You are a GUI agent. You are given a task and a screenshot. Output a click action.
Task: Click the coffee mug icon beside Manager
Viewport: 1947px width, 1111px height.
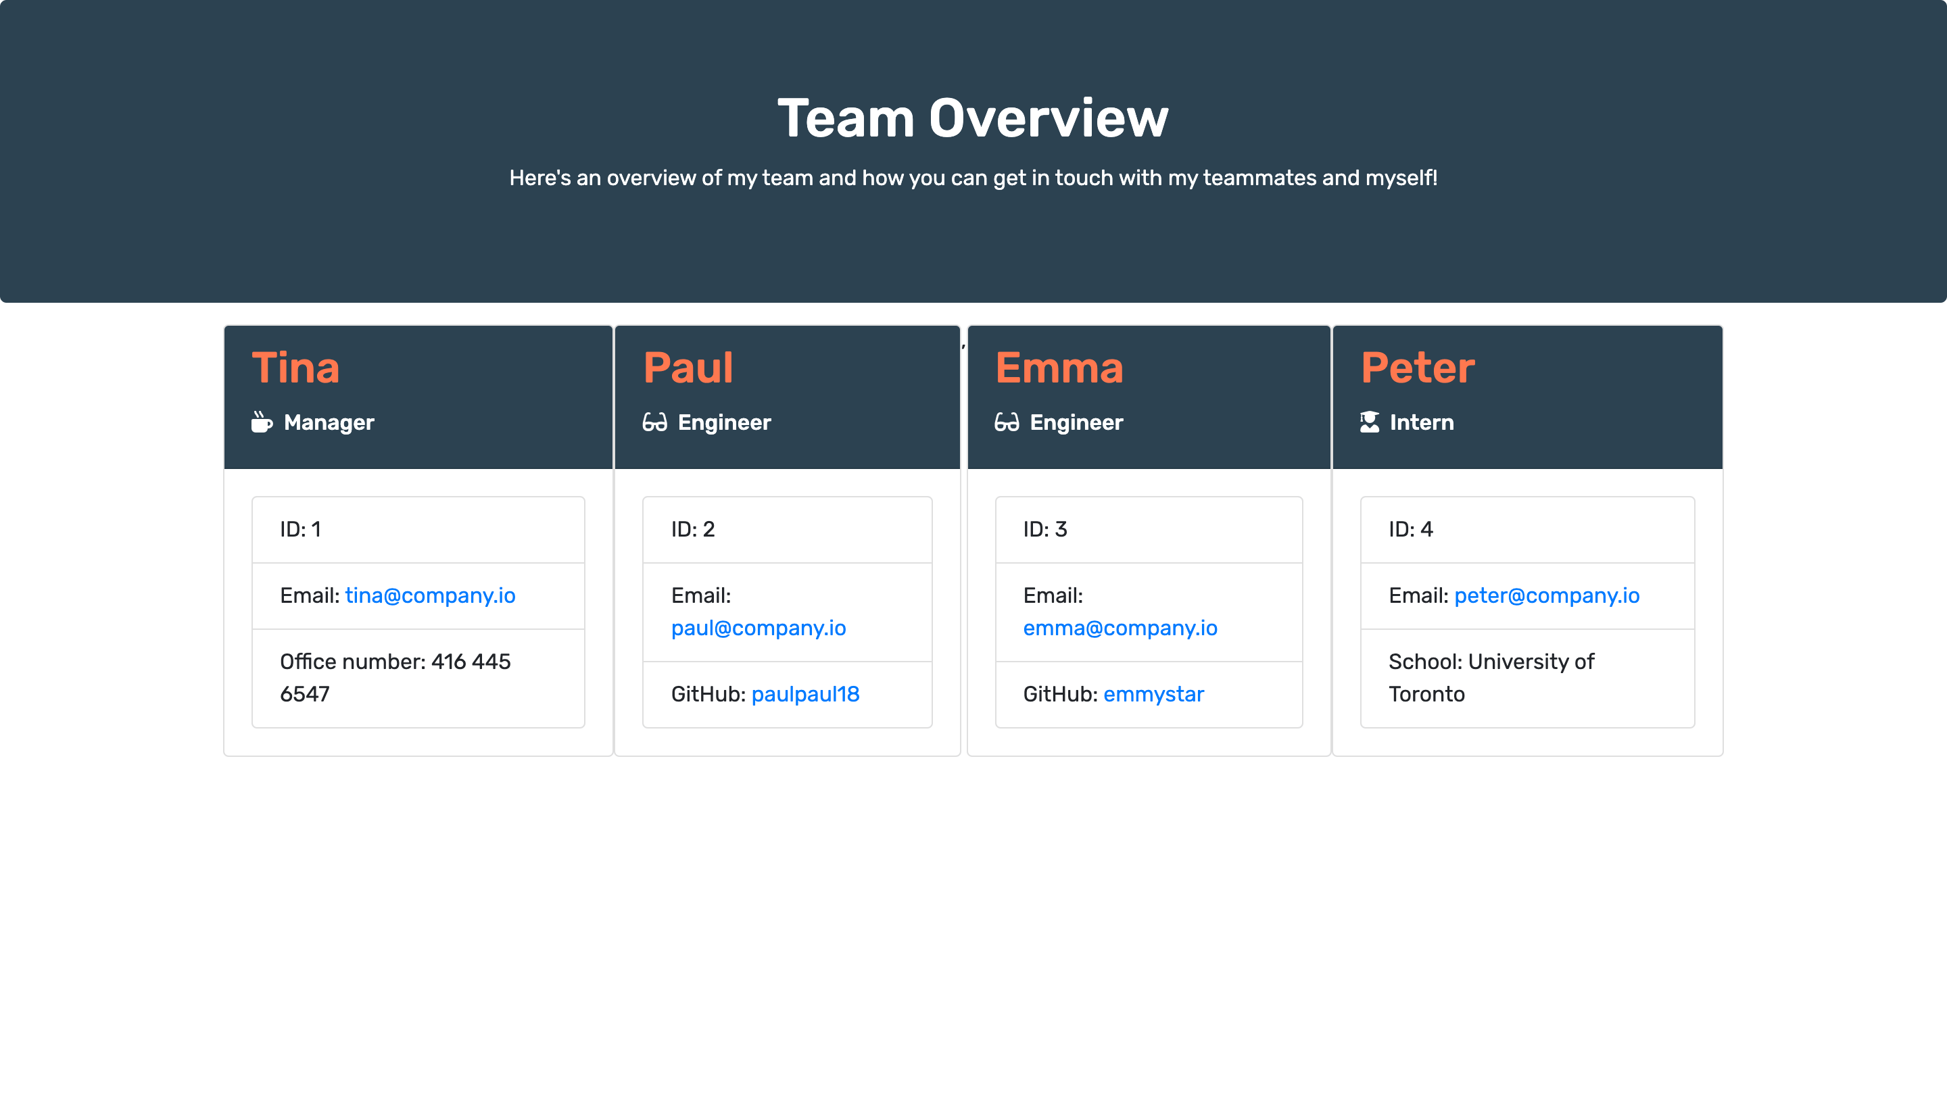click(262, 422)
